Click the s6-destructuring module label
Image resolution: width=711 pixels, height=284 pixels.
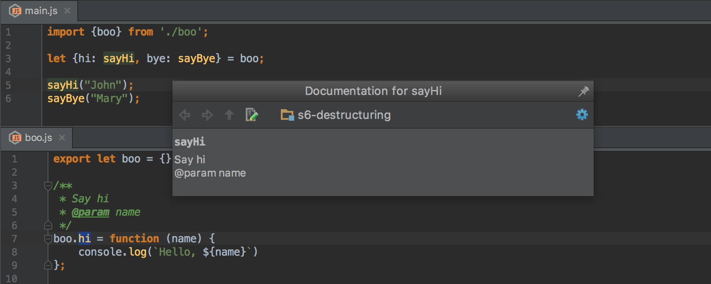[x=344, y=115]
